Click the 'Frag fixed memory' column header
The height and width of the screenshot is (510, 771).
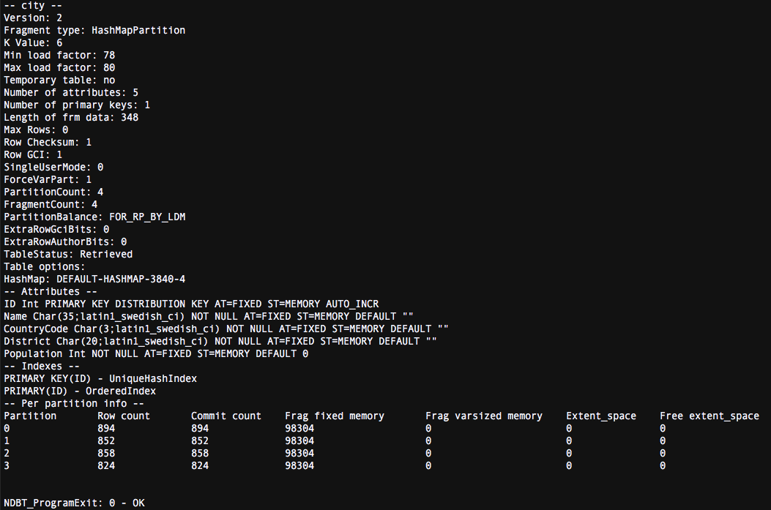[x=335, y=416]
